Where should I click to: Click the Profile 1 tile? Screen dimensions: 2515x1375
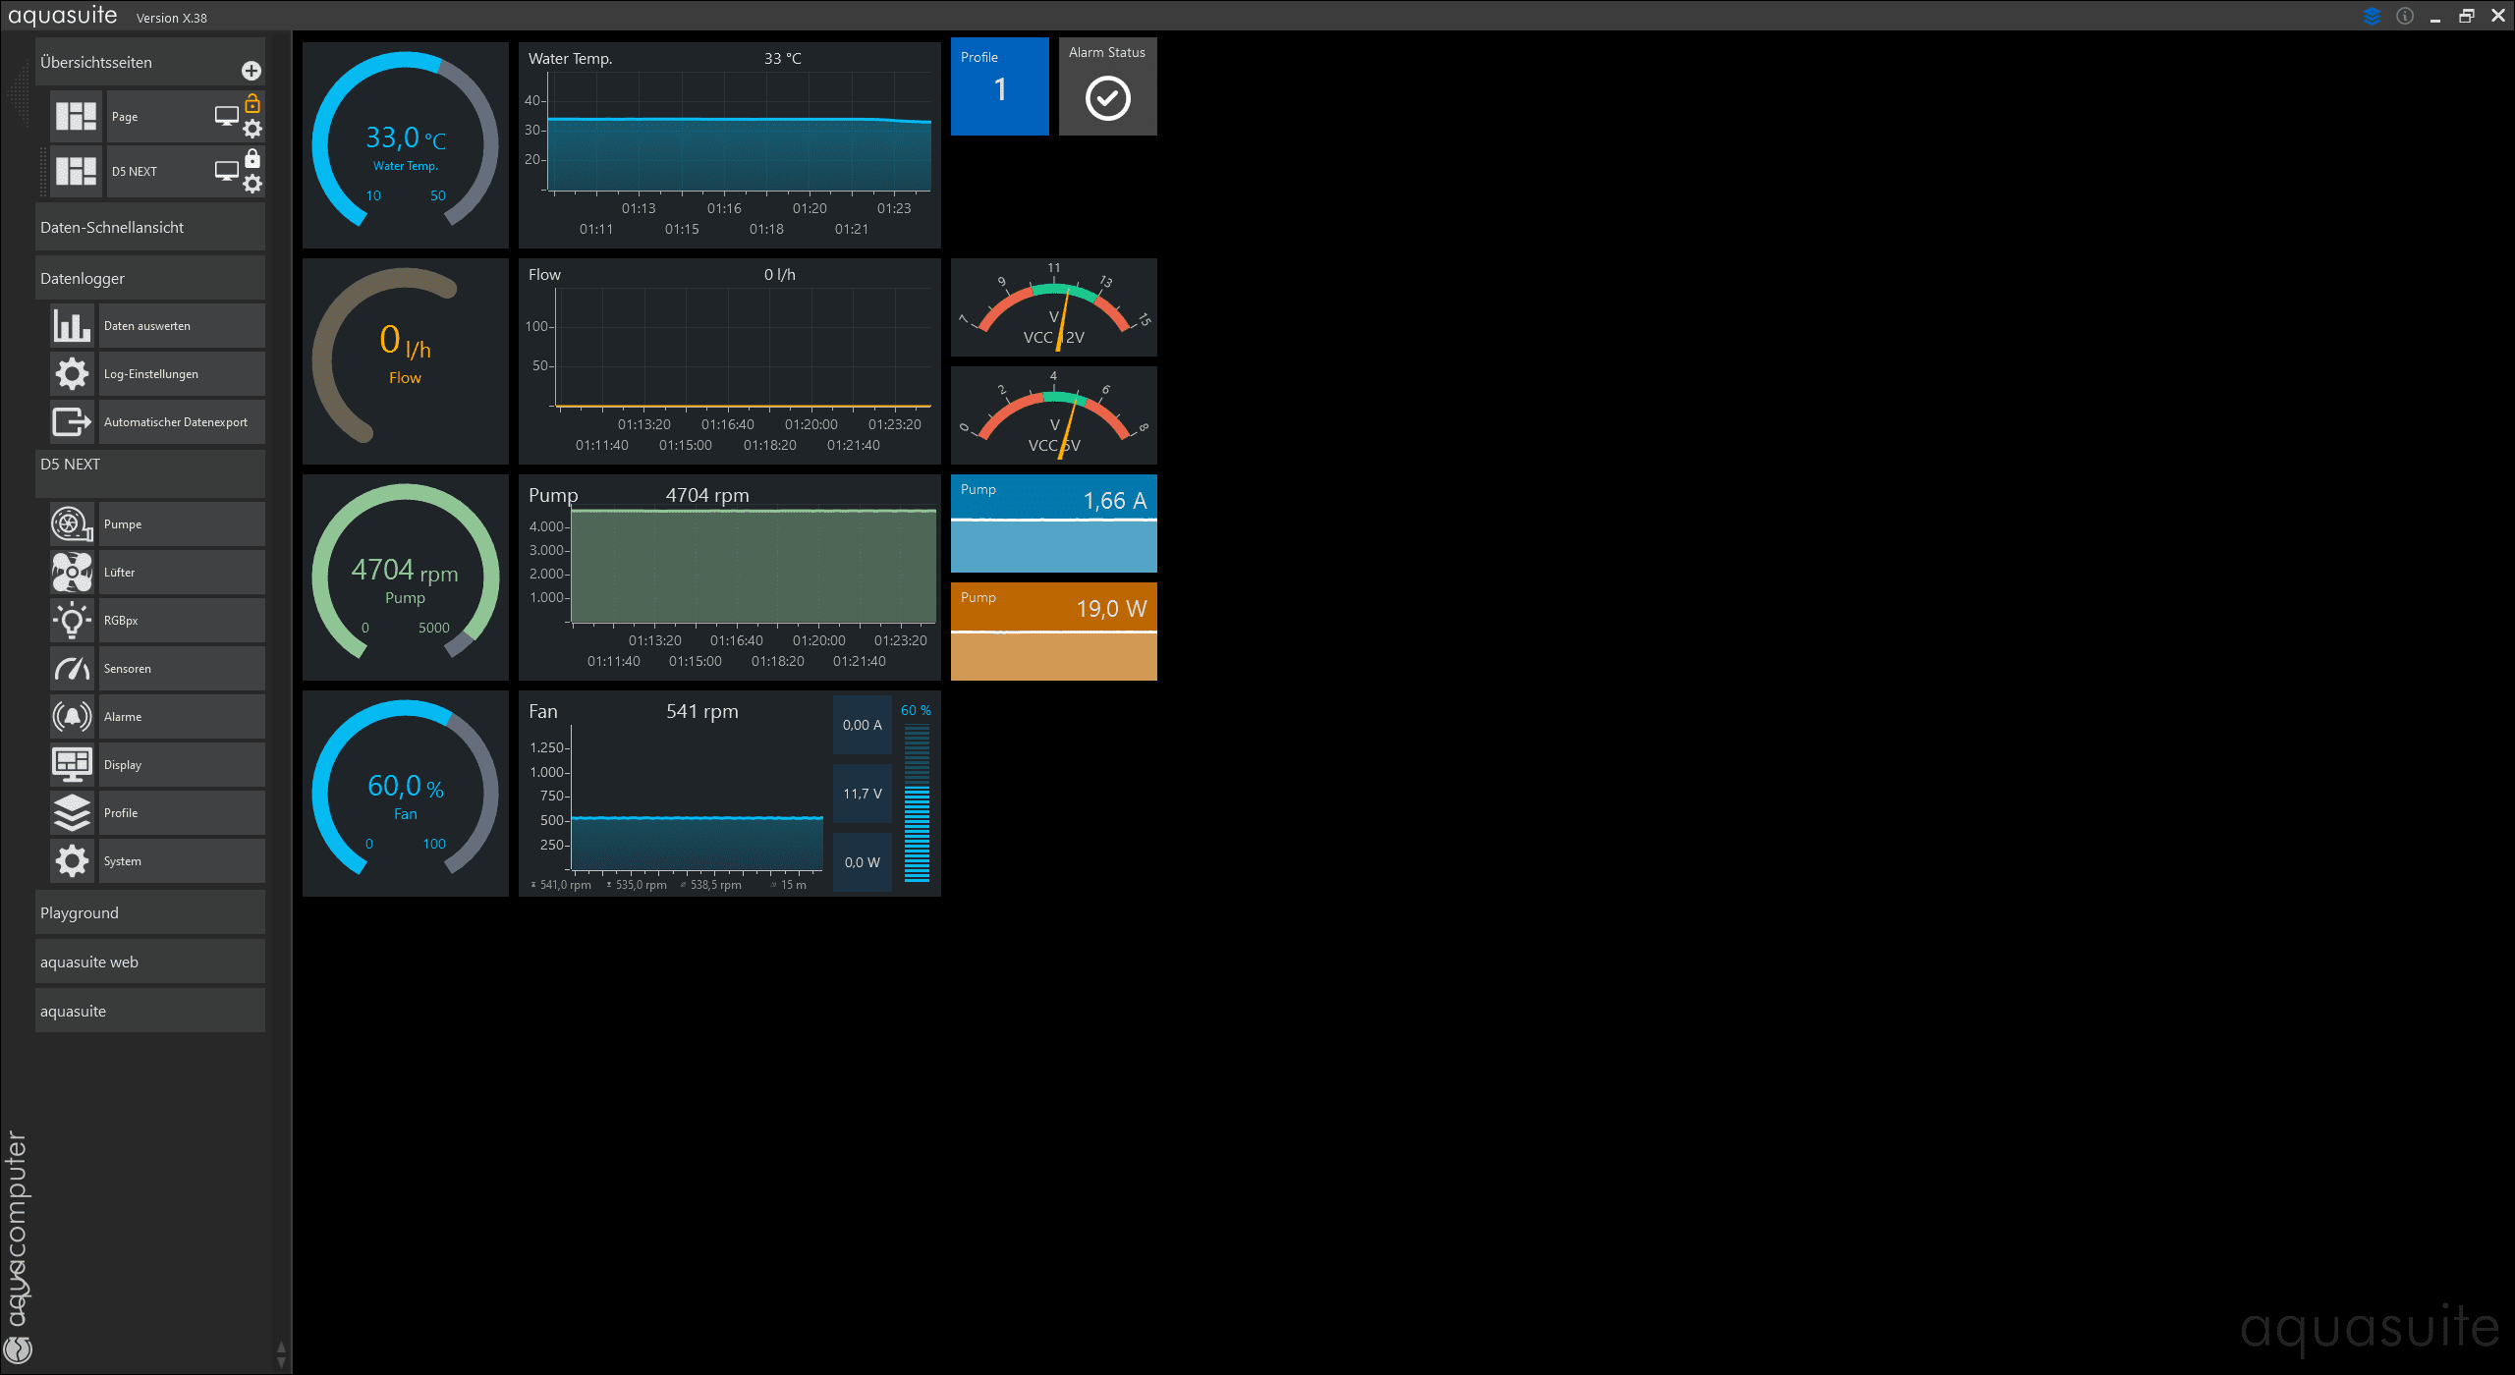(x=999, y=86)
